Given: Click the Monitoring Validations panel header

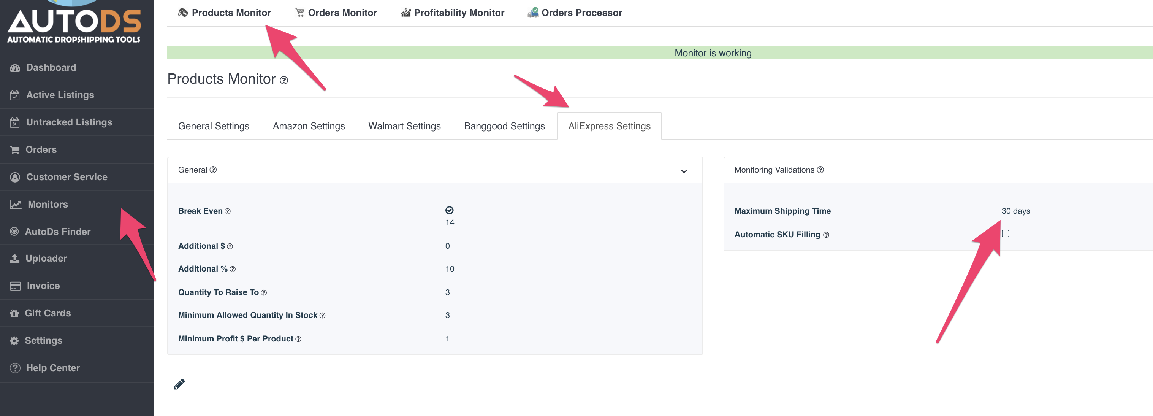Looking at the screenshot, I should pos(938,170).
